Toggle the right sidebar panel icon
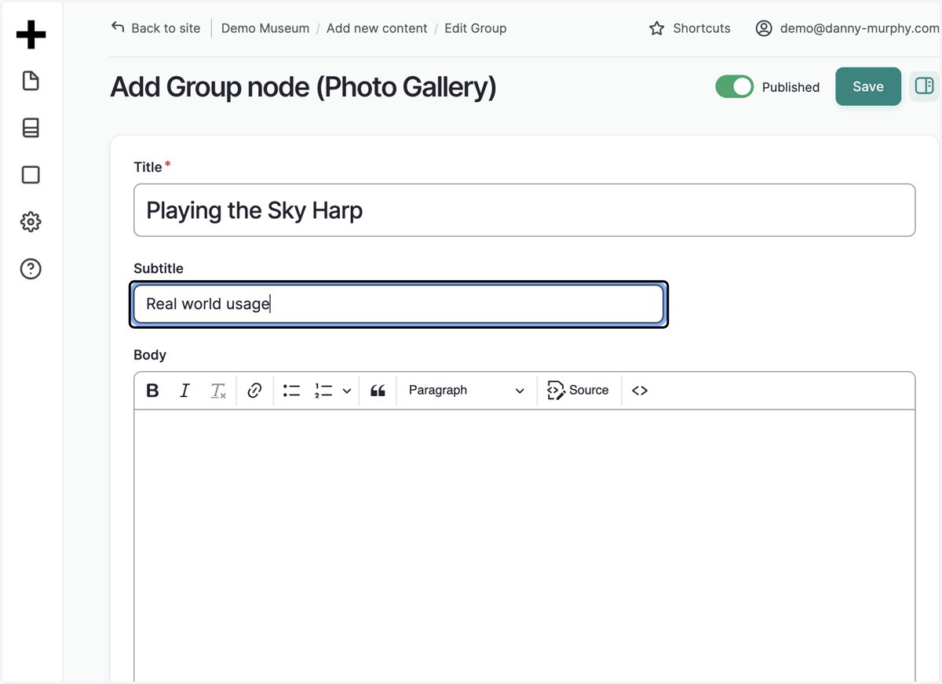 click(x=925, y=86)
